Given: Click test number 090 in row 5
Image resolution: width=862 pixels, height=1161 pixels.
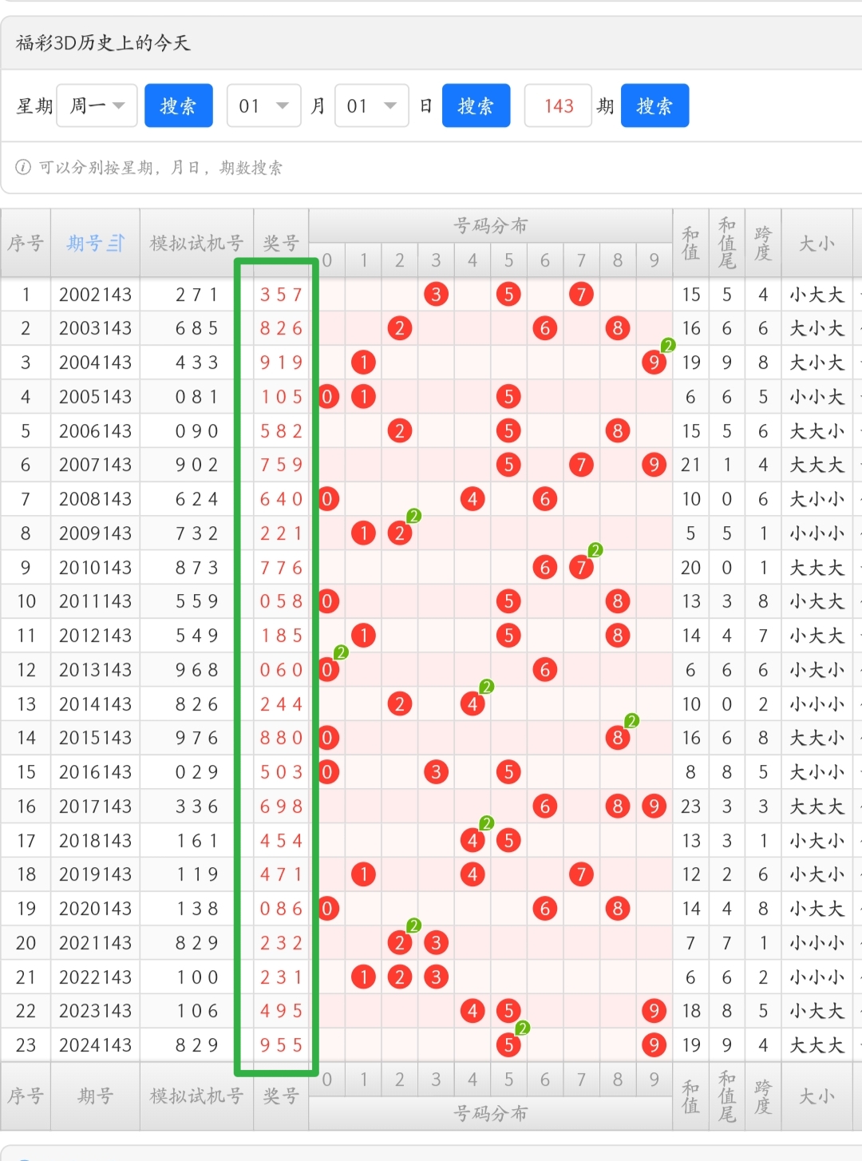Looking at the screenshot, I should (x=196, y=431).
